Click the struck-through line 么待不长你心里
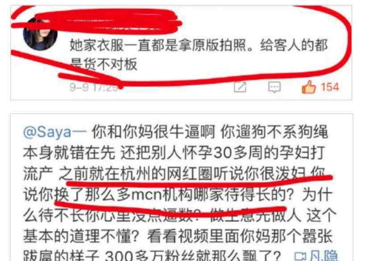Viewport: 390px width, 261px height. click(x=179, y=215)
